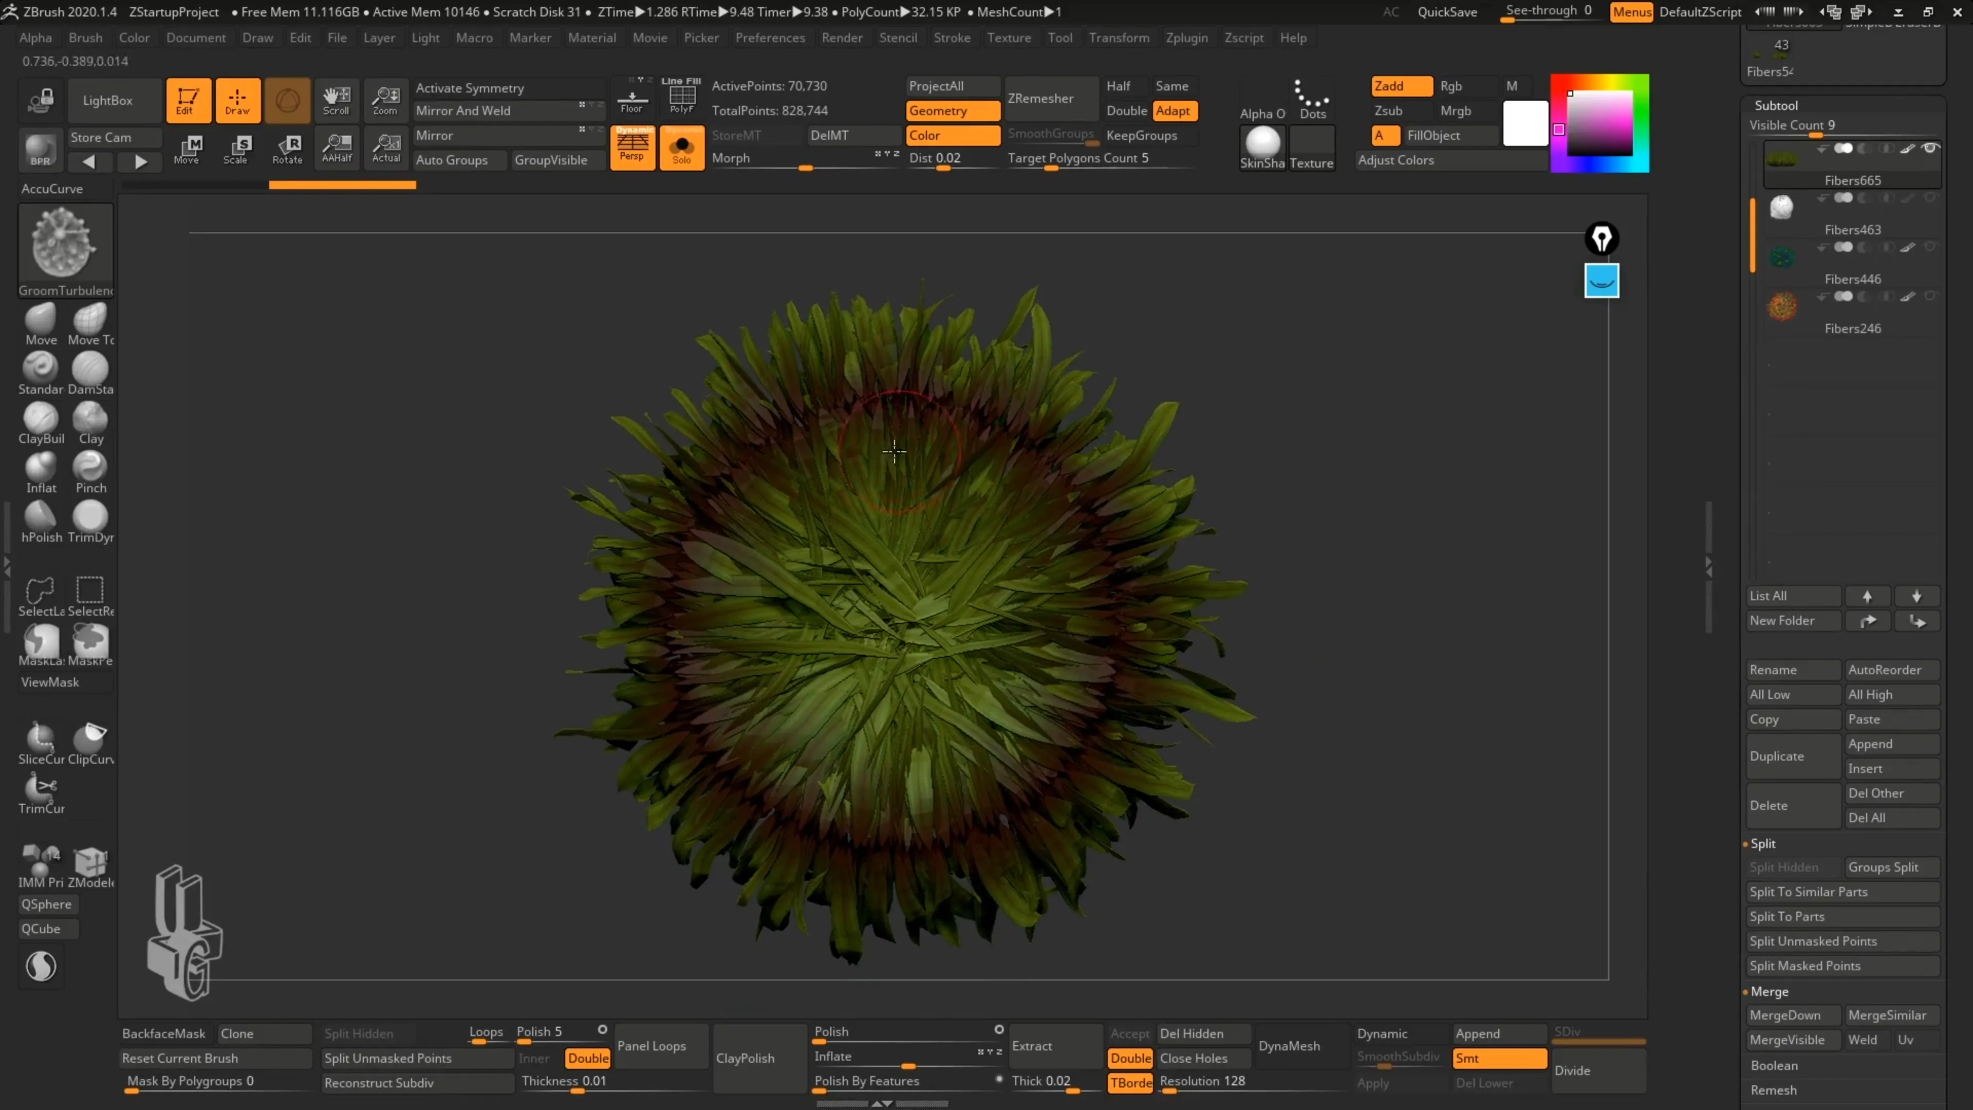Viewport: 1973px width, 1110px height.
Task: Open the ZModeler brush
Action: point(90,867)
